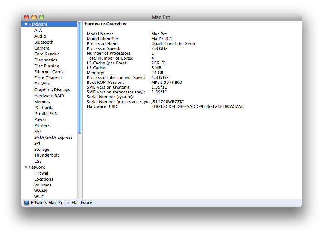Click the 8 MB L3 cache value

click(156, 68)
